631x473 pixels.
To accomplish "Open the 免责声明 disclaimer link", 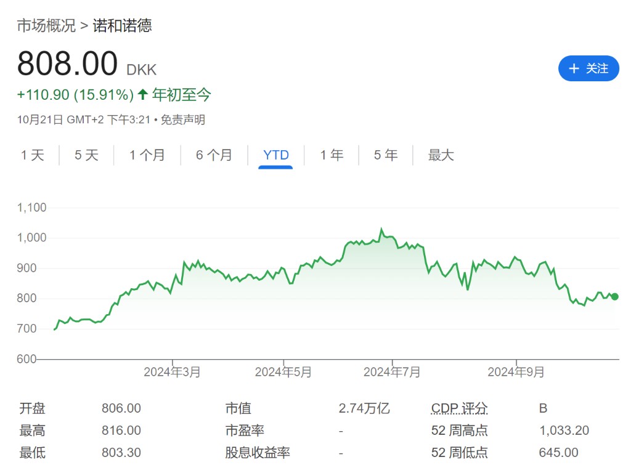I will [183, 119].
